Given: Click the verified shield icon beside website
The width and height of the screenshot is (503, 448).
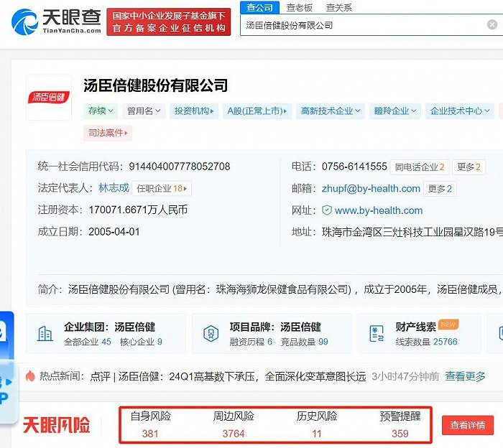Looking at the screenshot, I should click(326, 210).
